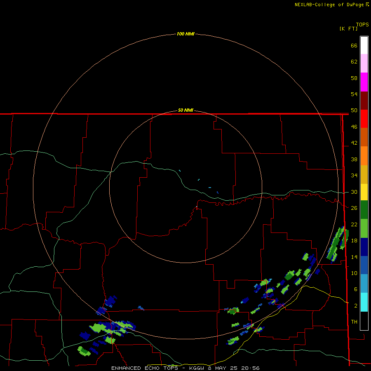Click the "18" scale label
Viewport: 371px width, 371px height.
[354, 241]
